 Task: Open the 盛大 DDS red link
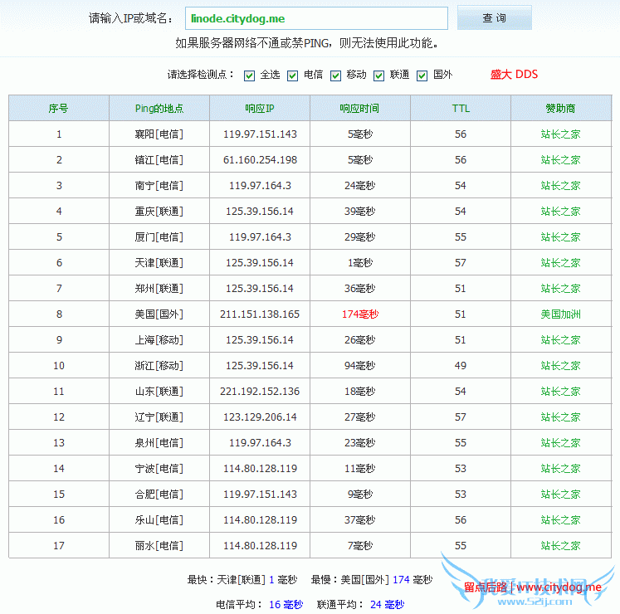coord(514,75)
